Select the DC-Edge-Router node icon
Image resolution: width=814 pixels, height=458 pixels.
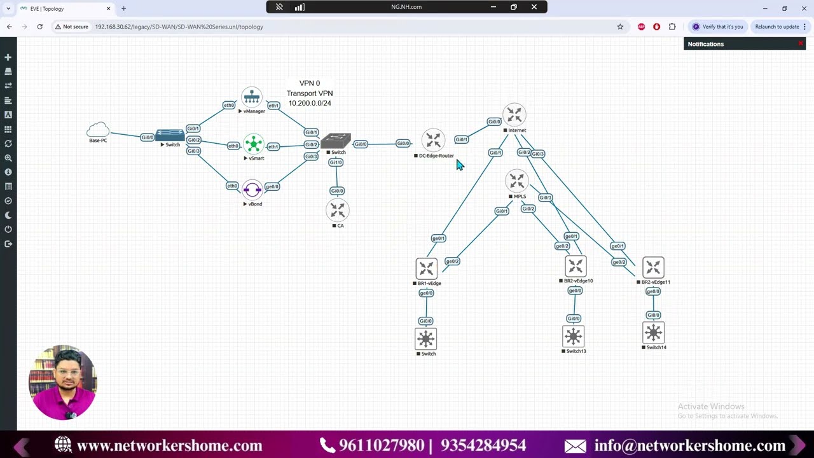[433, 141]
